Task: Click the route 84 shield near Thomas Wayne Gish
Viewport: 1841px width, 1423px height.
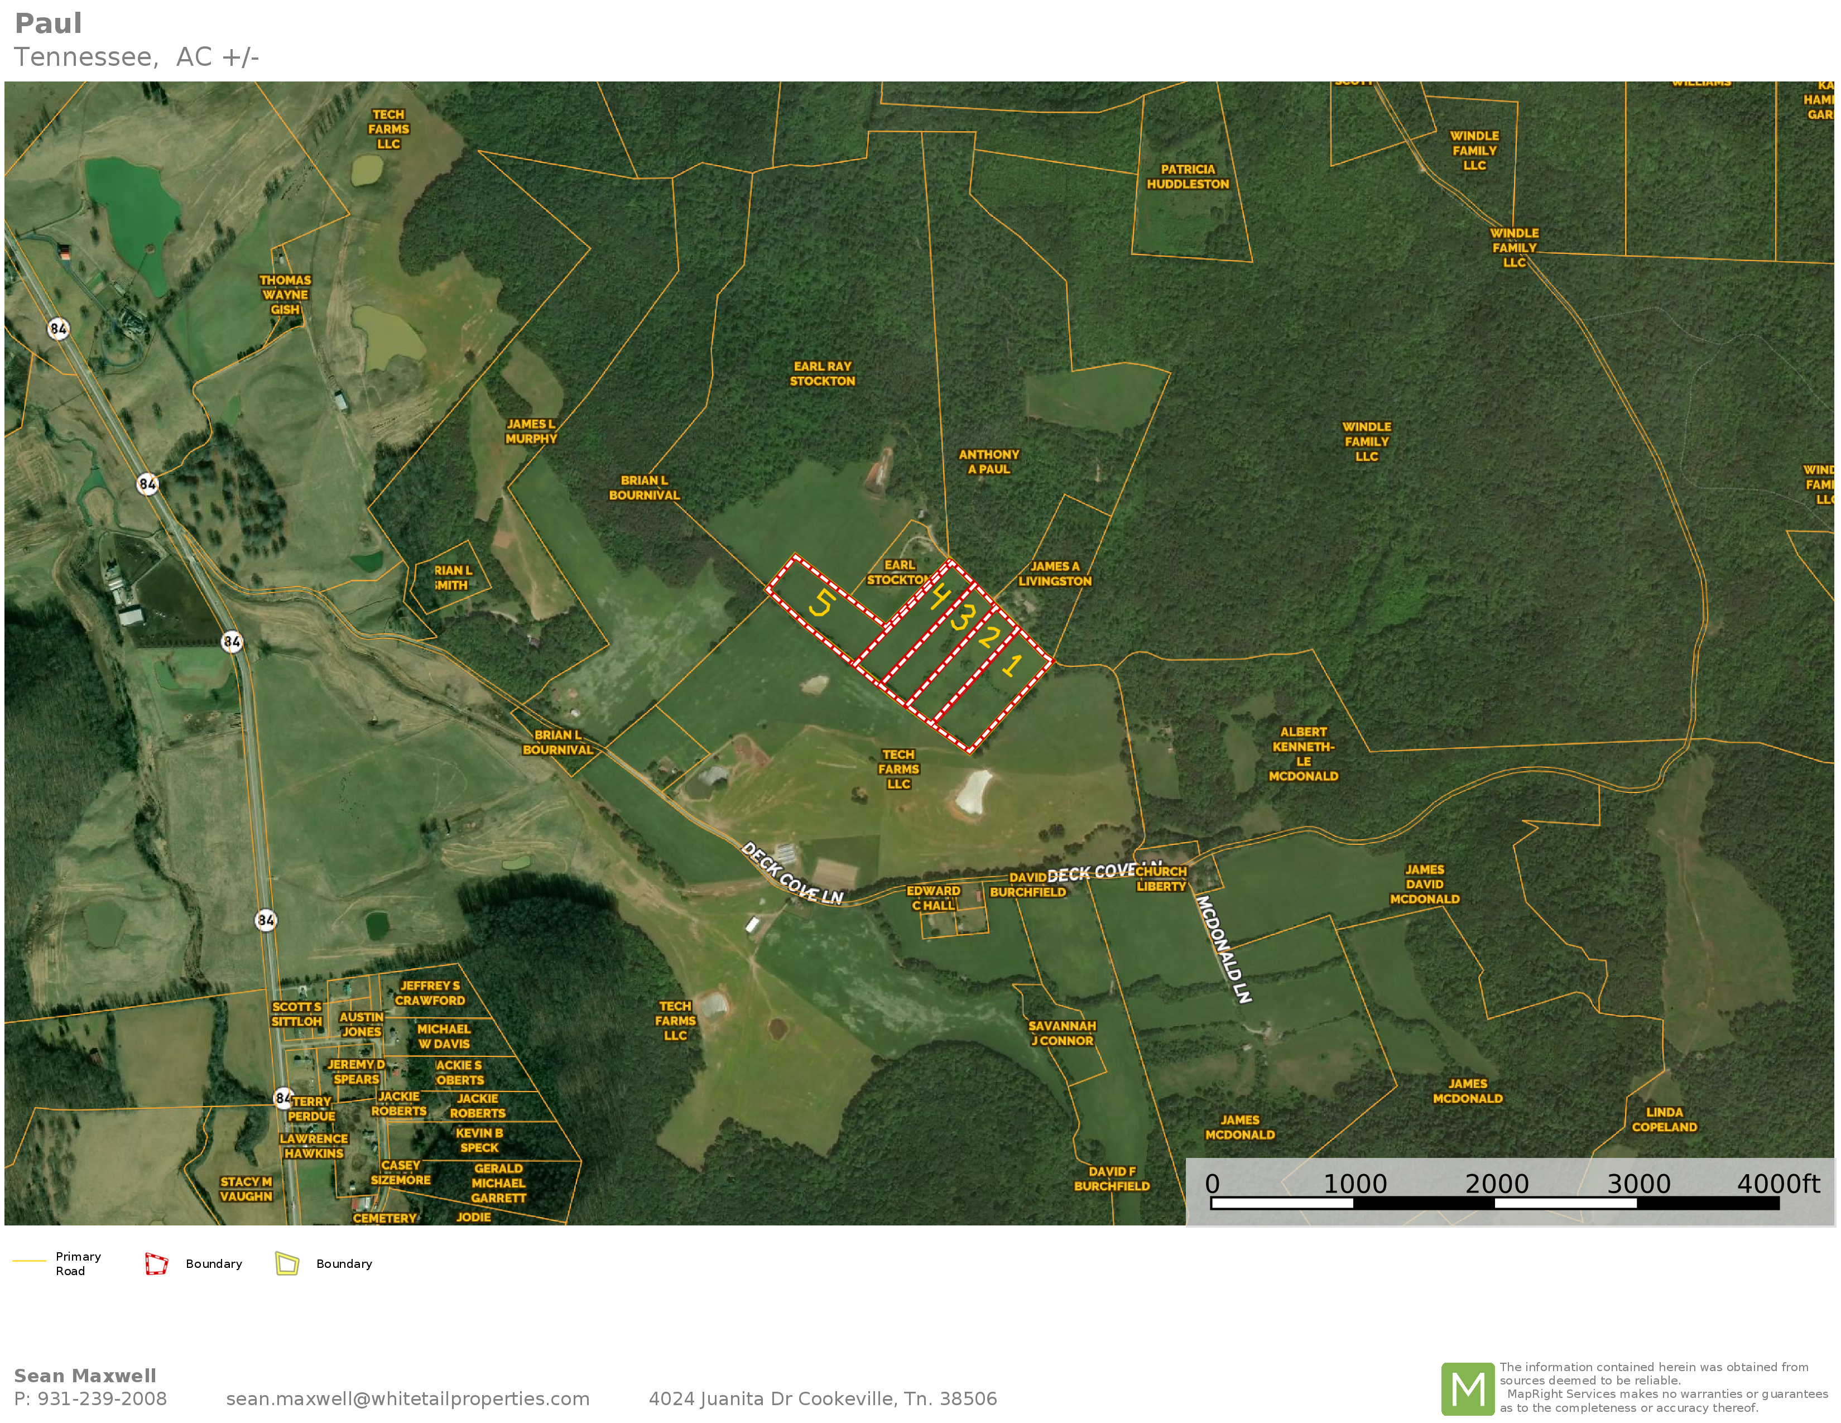Action: point(58,329)
